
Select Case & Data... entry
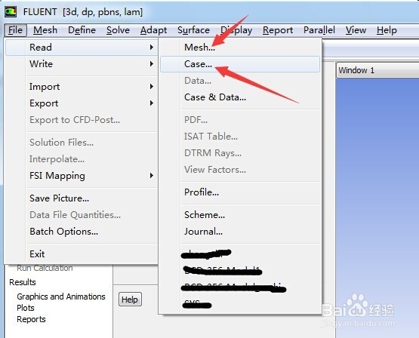click(x=215, y=97)
